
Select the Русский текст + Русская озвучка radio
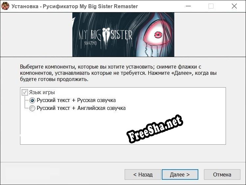32,100
